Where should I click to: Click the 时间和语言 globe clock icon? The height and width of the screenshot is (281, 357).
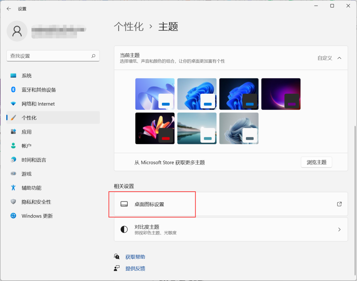[x=14, y=160]
